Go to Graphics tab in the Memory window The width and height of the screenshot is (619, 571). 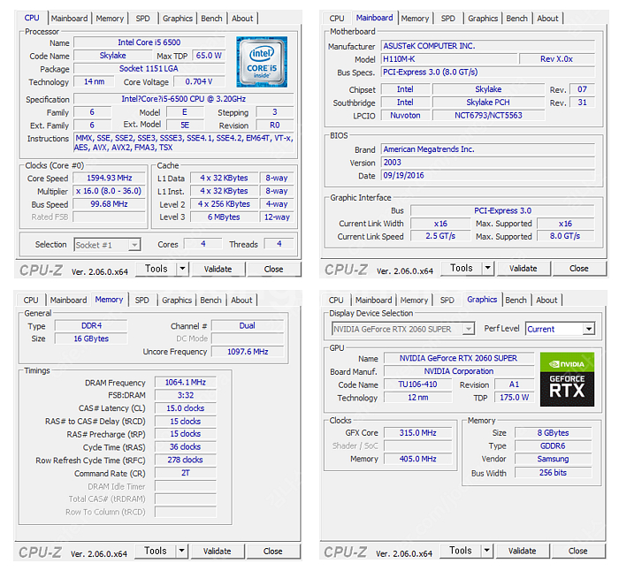click(177, 301)
